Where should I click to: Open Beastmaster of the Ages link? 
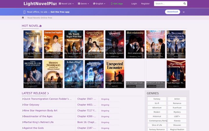pos(38,116)
